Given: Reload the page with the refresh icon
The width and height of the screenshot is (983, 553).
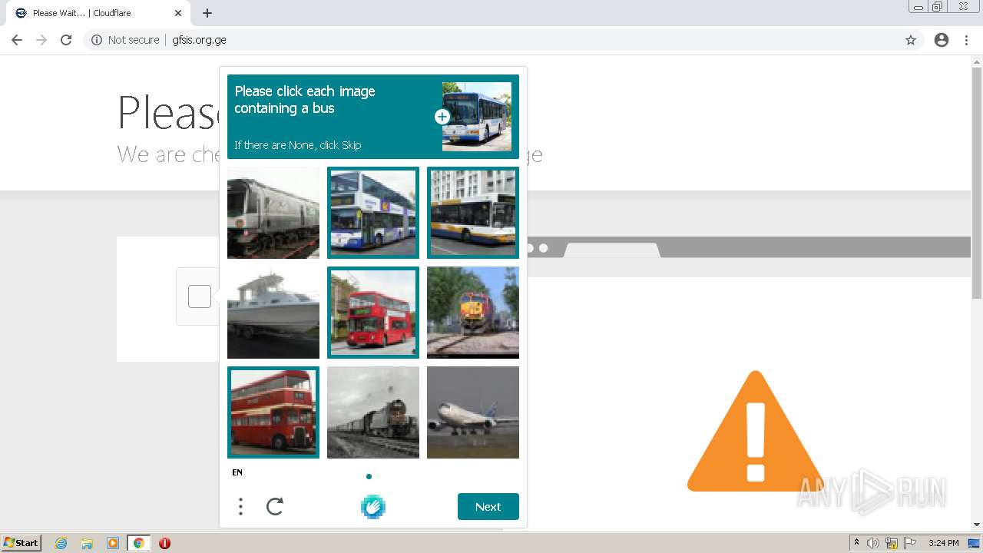Looking at the screenshot, I should tap(66, 40).
